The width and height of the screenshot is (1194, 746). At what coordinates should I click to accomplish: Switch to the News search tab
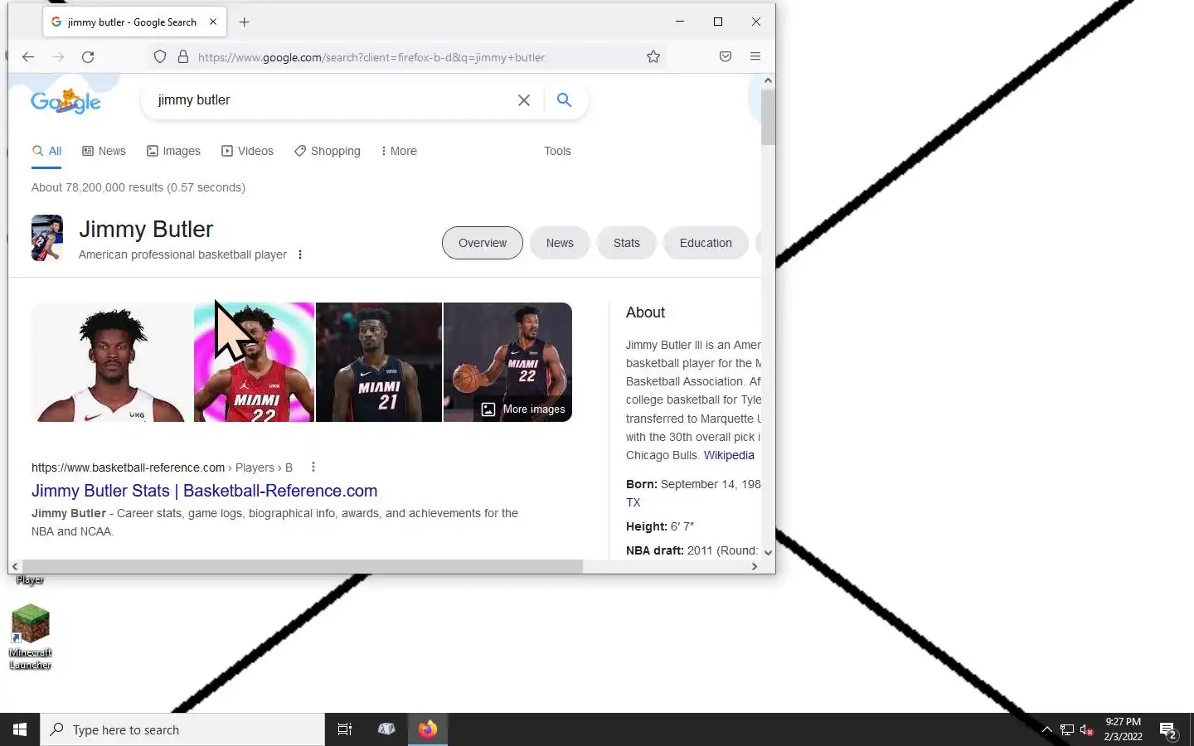[x=104, y=151]
